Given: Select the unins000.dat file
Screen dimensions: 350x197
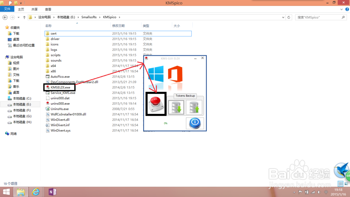Looking at the screenshot, I should coord(60,98).
